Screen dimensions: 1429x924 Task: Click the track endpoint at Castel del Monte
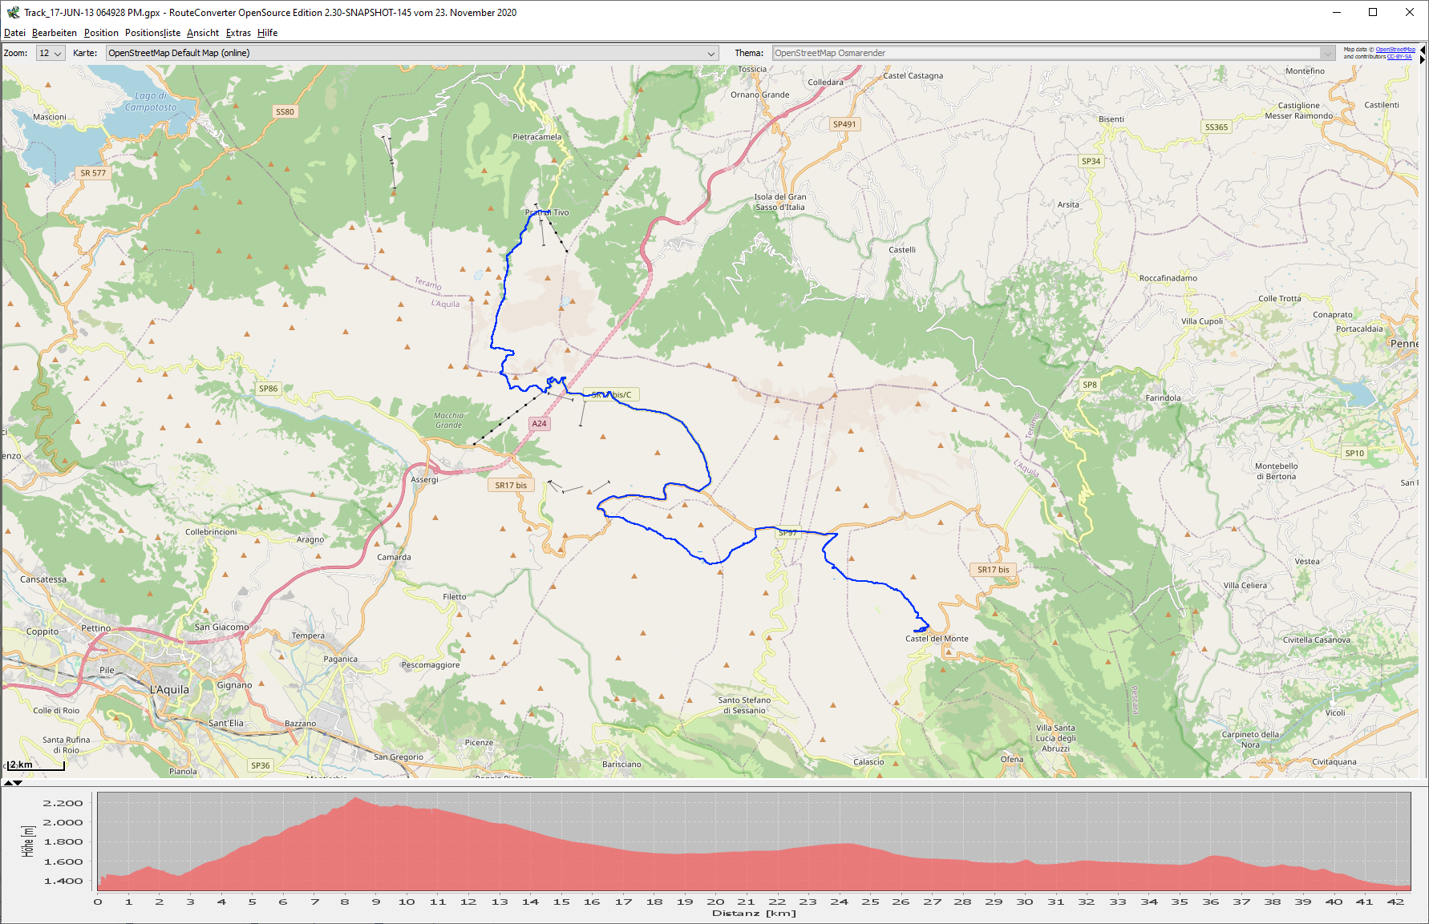click(x=916, y=631)
